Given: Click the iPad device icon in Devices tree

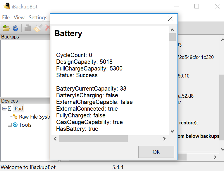Looking at the screenshot, I should pyautogui.click(x=10, y=109).
